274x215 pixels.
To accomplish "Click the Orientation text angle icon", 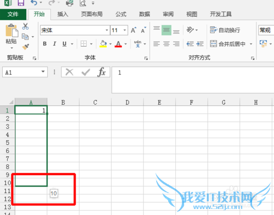I will (x=190, y=30).
